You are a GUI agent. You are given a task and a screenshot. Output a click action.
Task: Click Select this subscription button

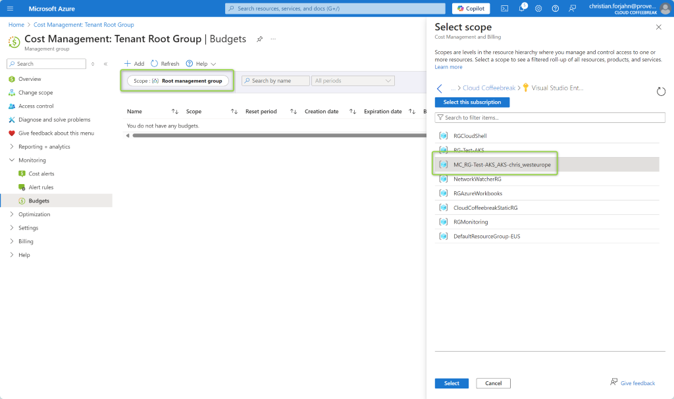tap(472, 103)
